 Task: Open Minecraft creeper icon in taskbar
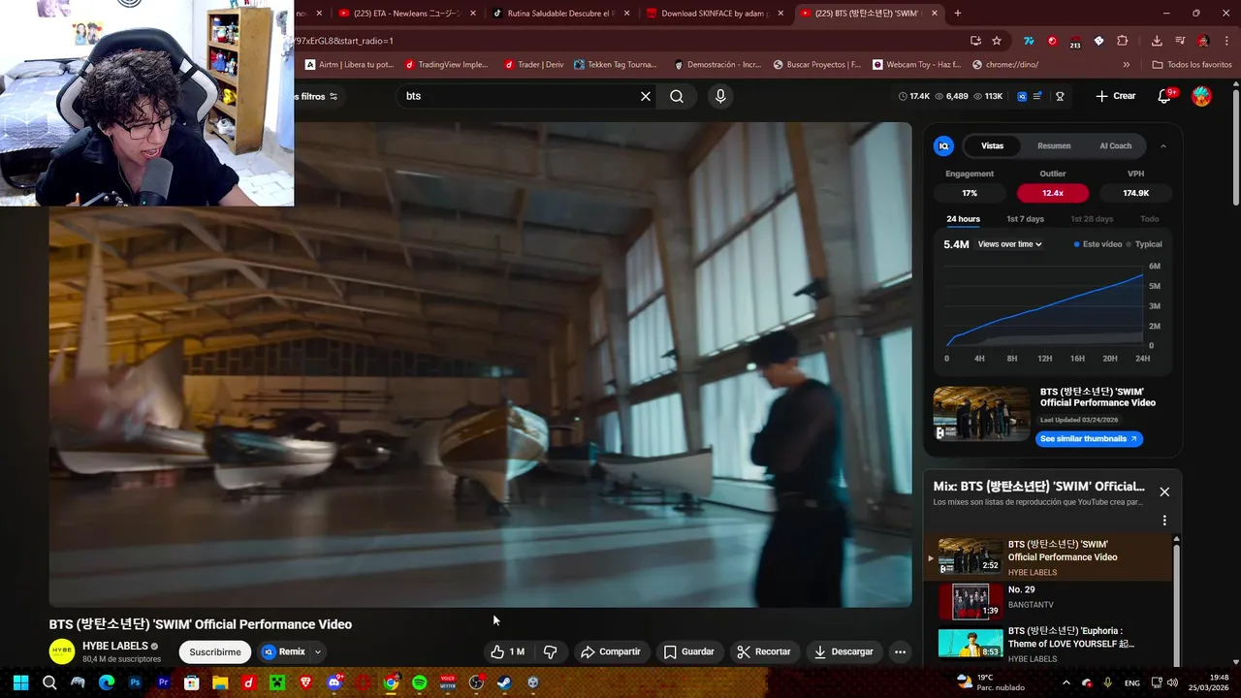pos(277,682)
